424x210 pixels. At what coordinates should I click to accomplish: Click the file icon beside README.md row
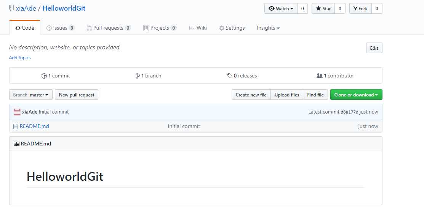16,126
